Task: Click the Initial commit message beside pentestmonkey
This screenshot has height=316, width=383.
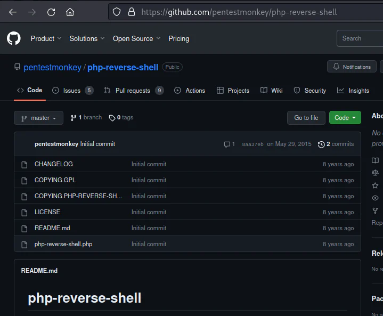Action: (x=97, y=144)
